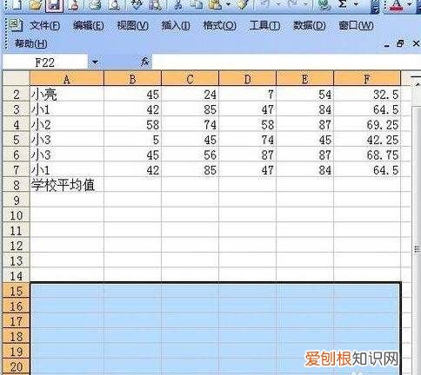This screenshot has height=375, width=421.
Task: Select column C header
Action: click(190, 79)
